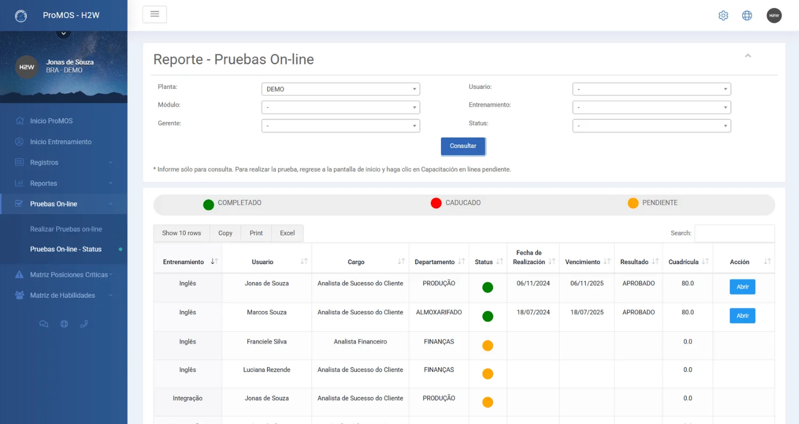The width and height of the screenshot is (799, 424).
Task: Click the chat bubbles icon in sidebar footer
Action: (x=44, y=323)
